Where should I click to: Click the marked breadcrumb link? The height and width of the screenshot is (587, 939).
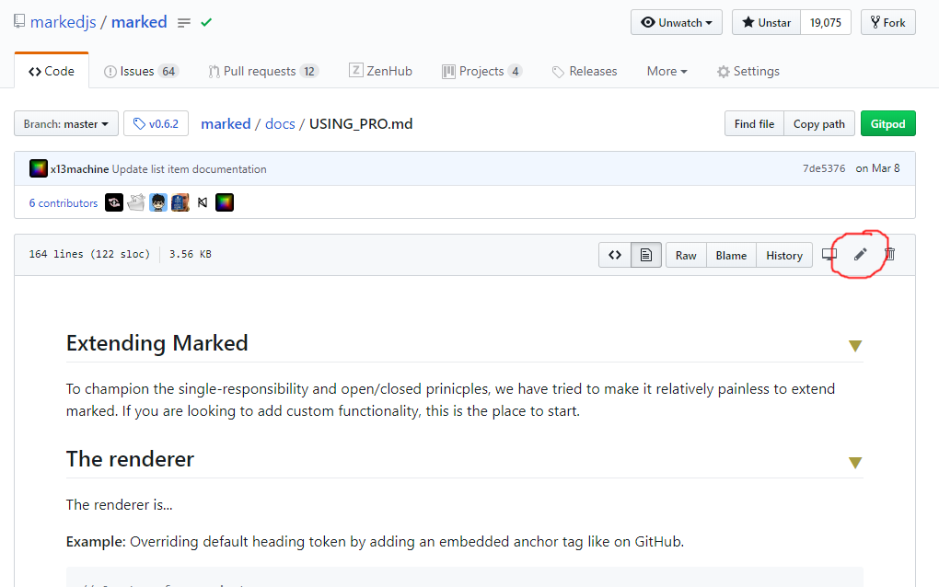(226, 124)
